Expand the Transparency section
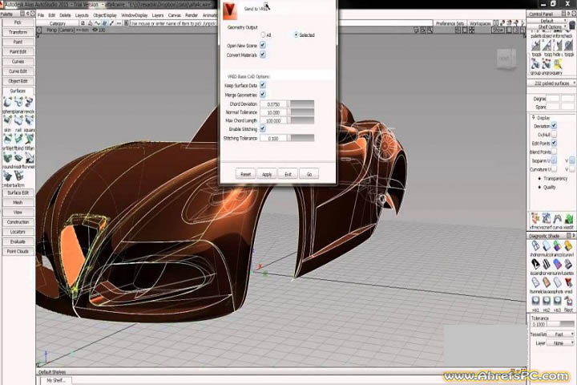The image size is (577, 385). click(539, 178)
